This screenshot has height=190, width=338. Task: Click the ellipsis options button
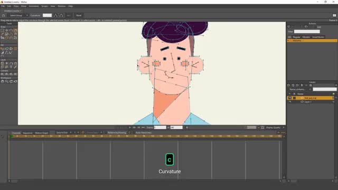click(69, 15)
